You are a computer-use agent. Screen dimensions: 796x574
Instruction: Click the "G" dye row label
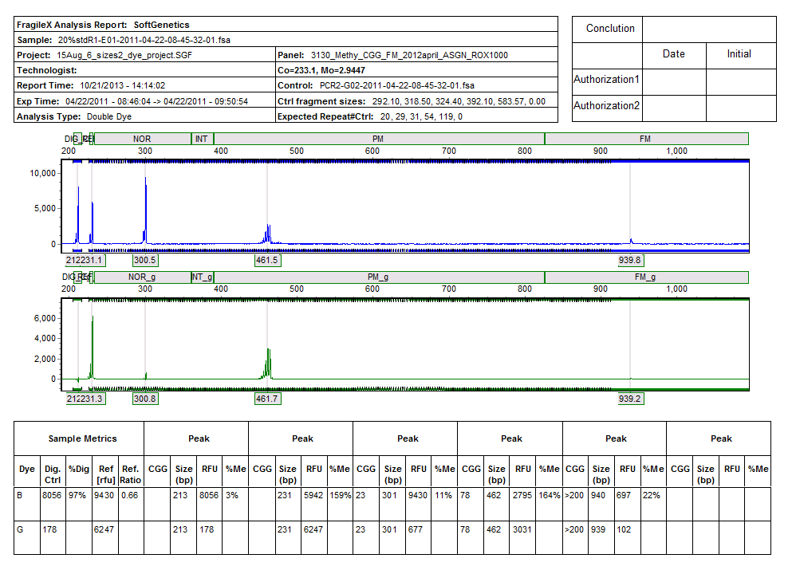pyautogui.click(x=20, y=530)
